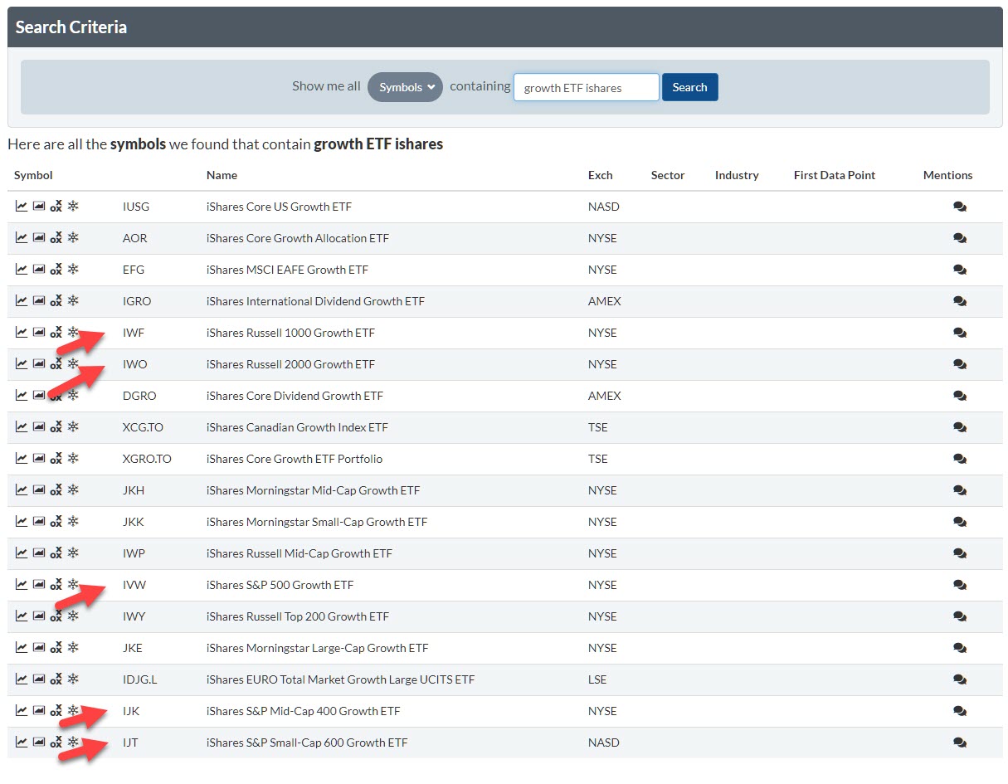Click the Symbol column header
Viewport: 1008px width, 784px height.
pyautogui.click(x=33, y=175)
